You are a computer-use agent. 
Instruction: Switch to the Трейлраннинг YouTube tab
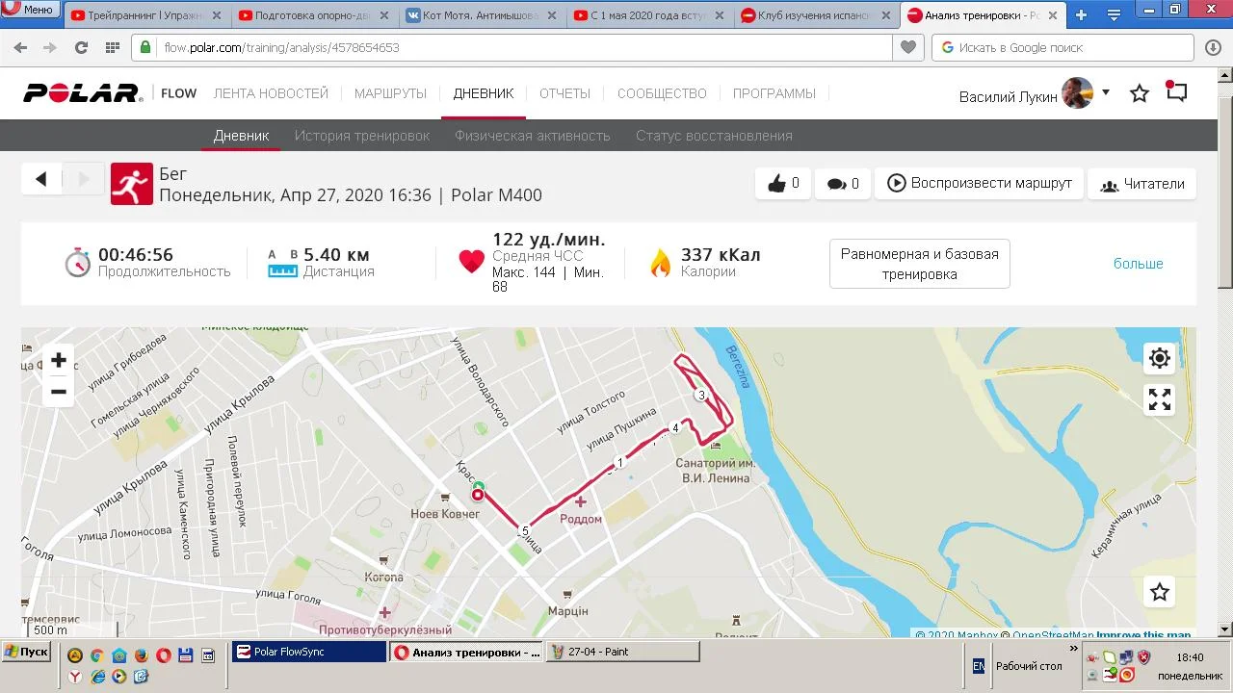147,15
